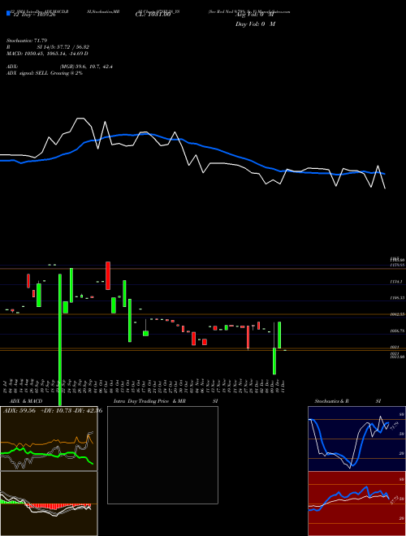
Task: Select the 'Avg Vol: 0 M' label
Action: point(255,15)
